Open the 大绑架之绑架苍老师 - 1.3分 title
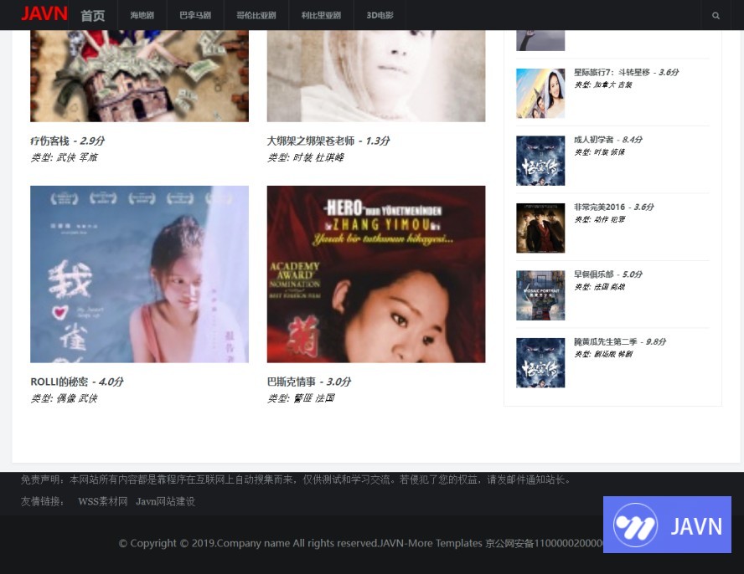Screen dimensions: 744x574 [x=328, y=141]
